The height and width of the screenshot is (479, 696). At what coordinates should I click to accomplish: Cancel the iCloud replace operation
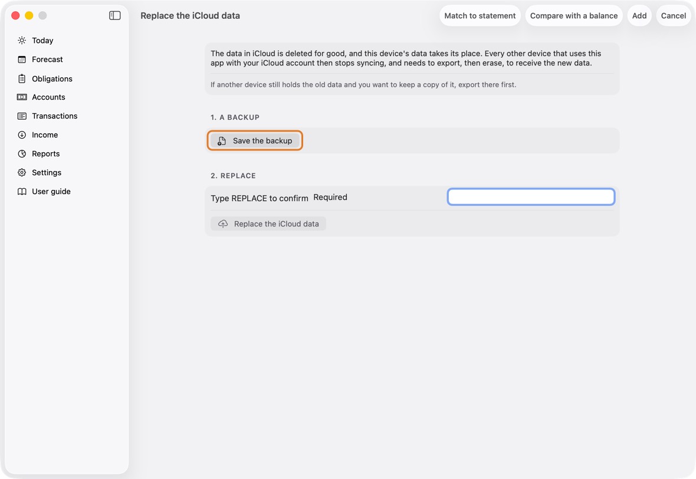pyautogui.click(x=674, y=15)
